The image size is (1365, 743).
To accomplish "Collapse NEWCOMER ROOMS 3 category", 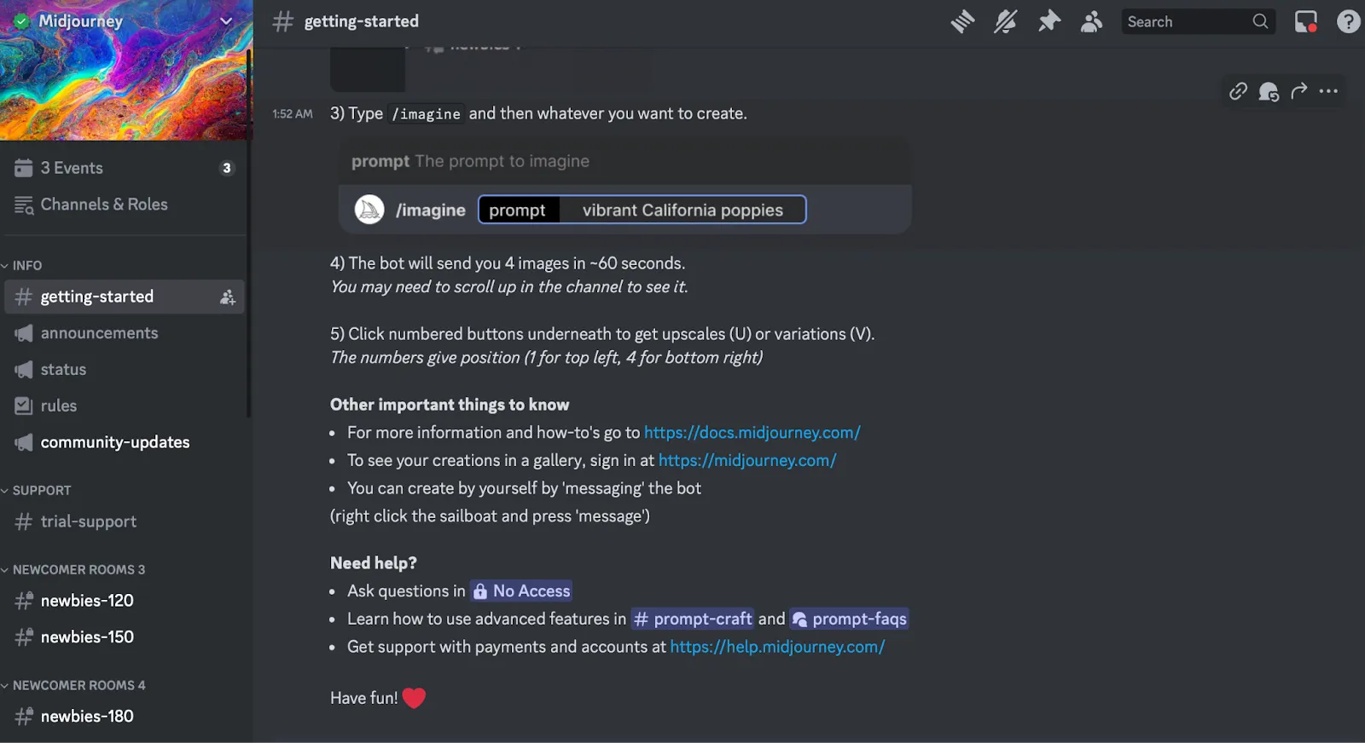I will point(73,569).
